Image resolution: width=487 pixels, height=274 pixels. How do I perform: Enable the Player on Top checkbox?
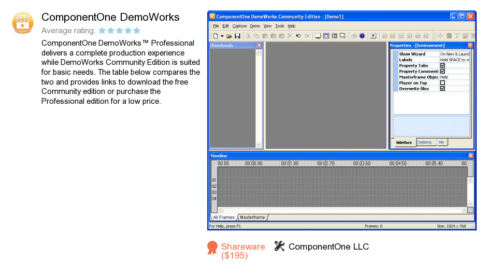click(442, 83)
